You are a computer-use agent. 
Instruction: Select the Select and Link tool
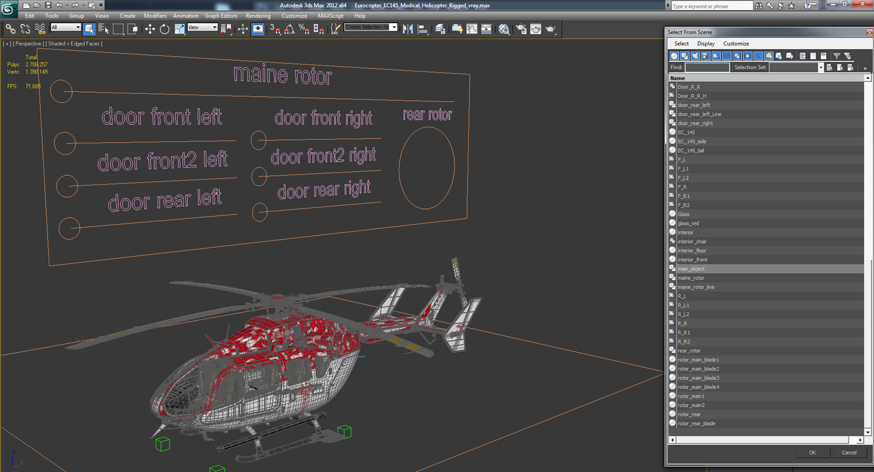11,28
